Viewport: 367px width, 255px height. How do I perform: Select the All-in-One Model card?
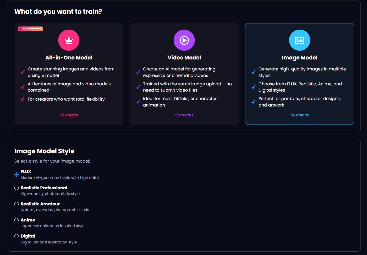point(69,74)
